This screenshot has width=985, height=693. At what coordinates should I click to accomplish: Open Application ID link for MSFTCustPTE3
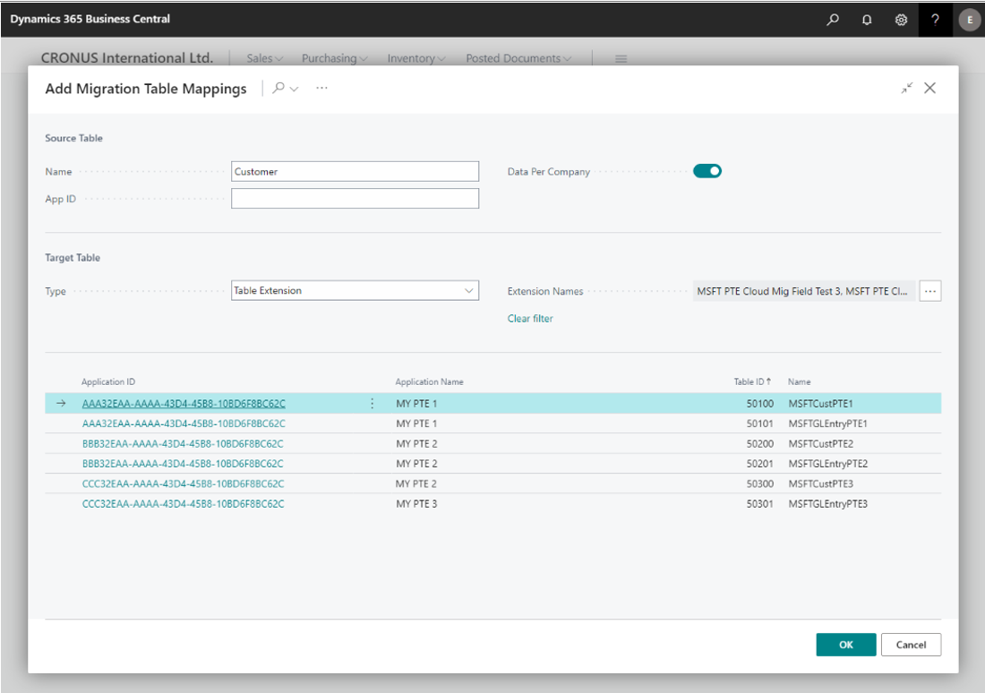pyautogui.click(x=183, y=483)
